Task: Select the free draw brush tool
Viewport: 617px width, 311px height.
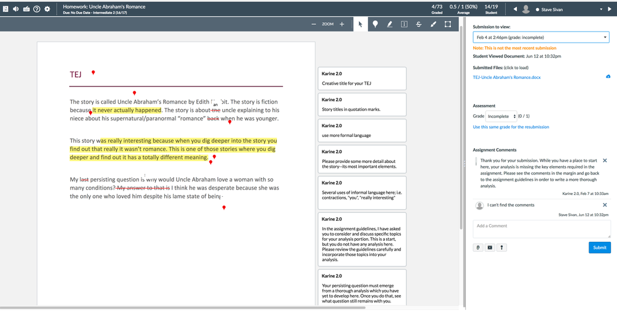Action: [x=433, y=24]
